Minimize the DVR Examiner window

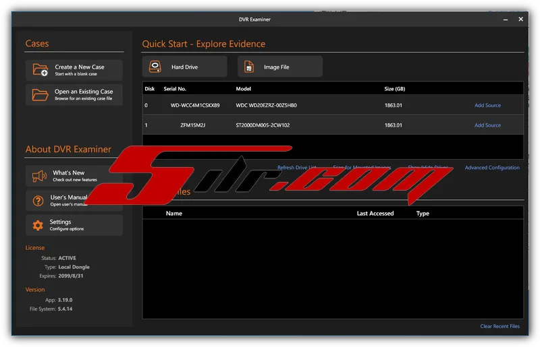pyautogui.click(x=505, y=20)
